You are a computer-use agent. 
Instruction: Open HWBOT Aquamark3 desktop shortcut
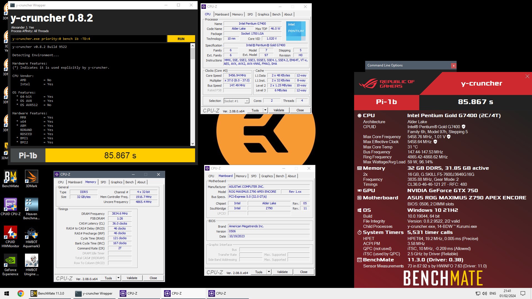[31, 237]
